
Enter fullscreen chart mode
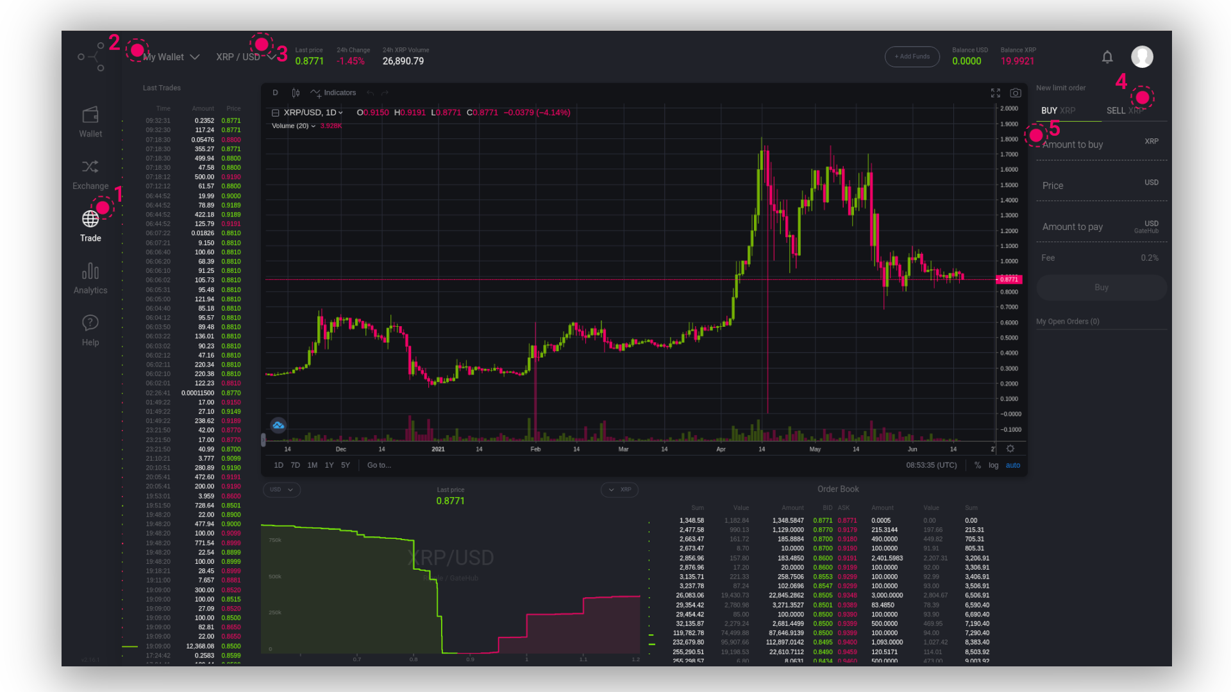[x=996, y=93]
